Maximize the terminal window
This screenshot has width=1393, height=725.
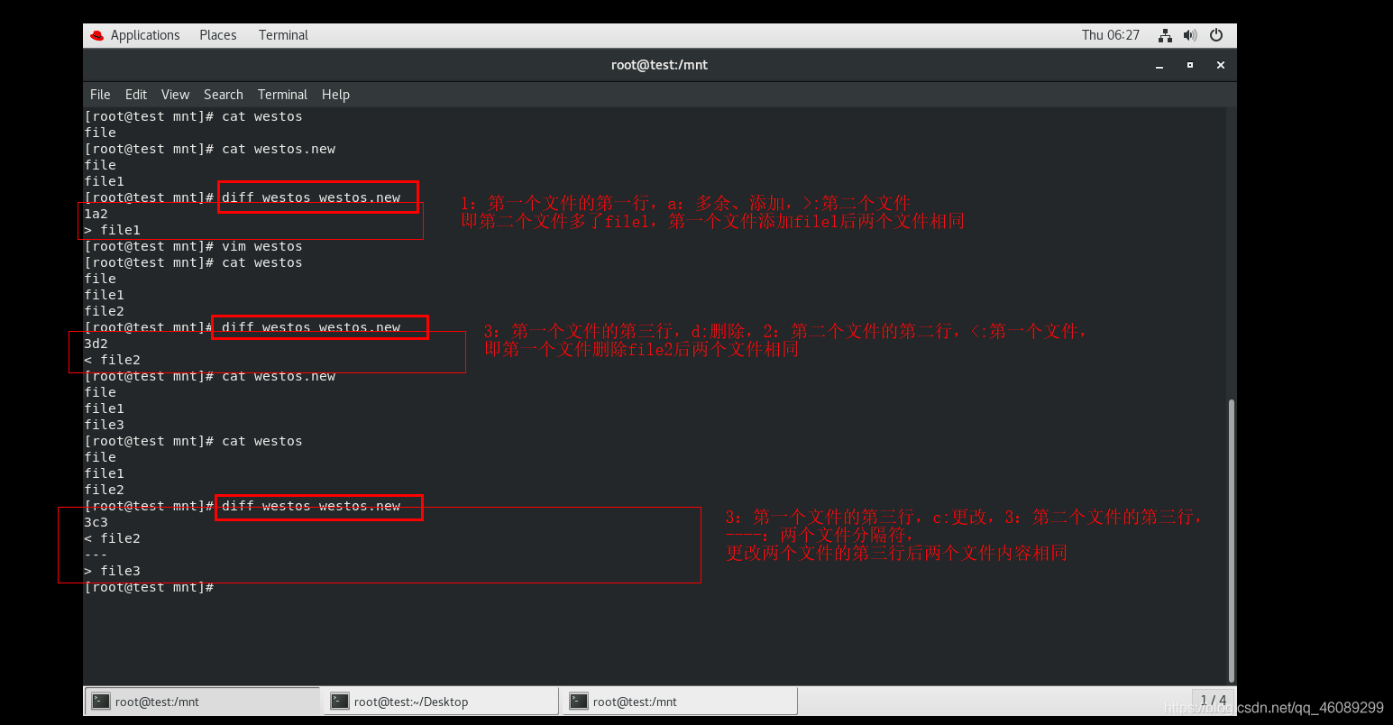(1190, 65)
